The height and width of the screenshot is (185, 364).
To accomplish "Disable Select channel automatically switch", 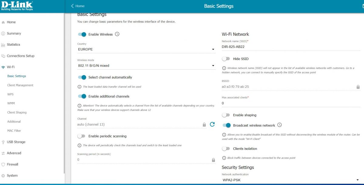I will [82, 77].
